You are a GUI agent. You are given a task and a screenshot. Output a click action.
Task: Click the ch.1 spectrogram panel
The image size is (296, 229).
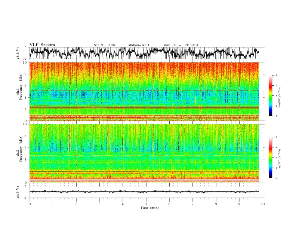[144, 91]
